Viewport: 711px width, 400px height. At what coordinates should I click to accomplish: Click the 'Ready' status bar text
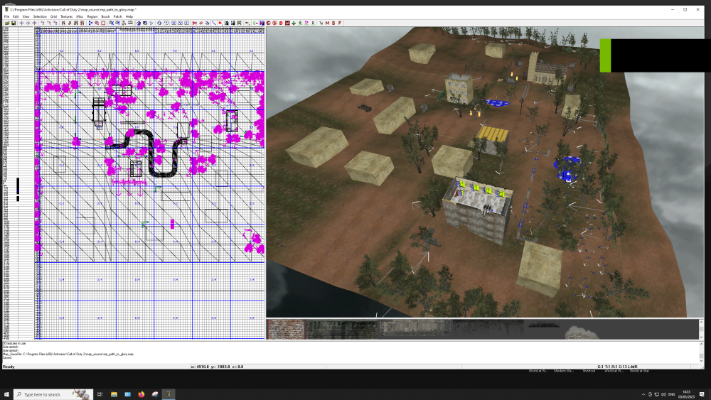pyautogui.click(x=9, y=367)
